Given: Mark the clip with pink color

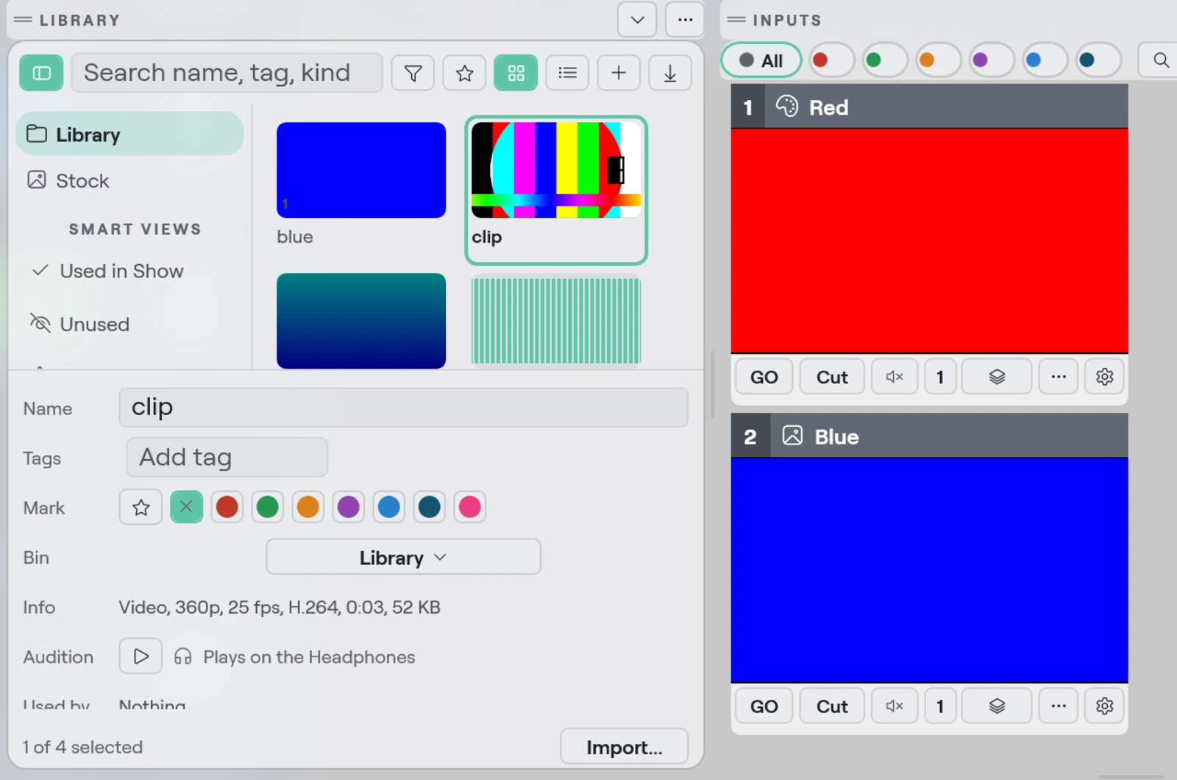Looking at the screenshot, I should 469,507.
